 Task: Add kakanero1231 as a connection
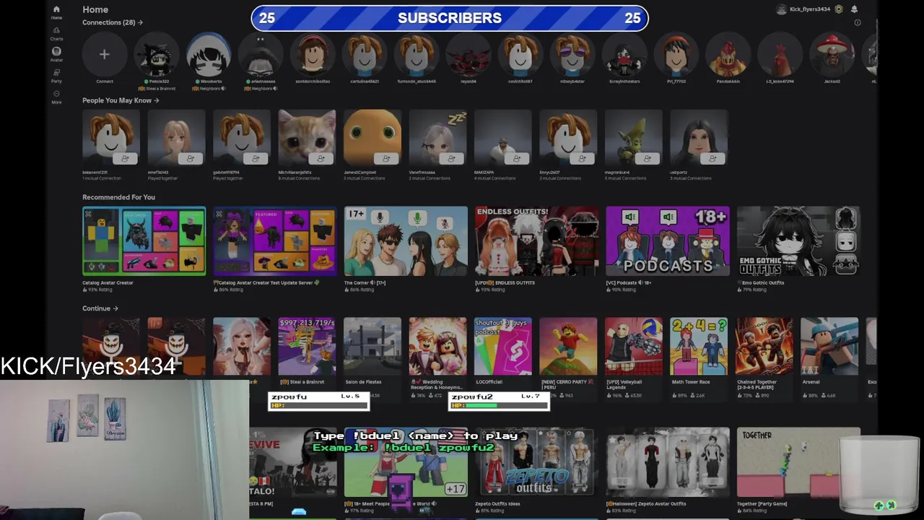click(x=125, y=158)
